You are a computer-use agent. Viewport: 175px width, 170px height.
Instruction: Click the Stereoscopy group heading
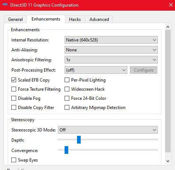tap(23, 120)
